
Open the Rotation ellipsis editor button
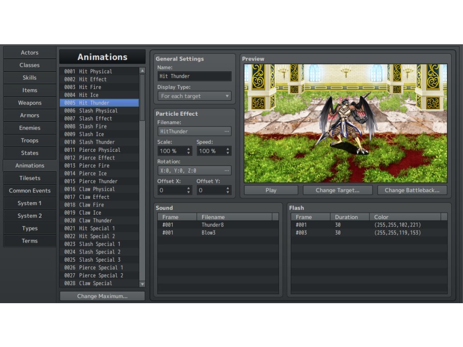pyautogui.click(x=227, y=171)
